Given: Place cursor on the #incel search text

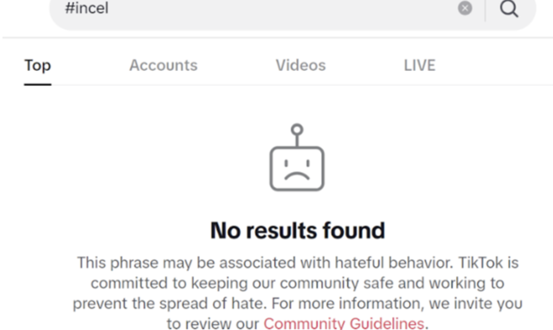Looking at the screenshot, I should coord(87,8).
